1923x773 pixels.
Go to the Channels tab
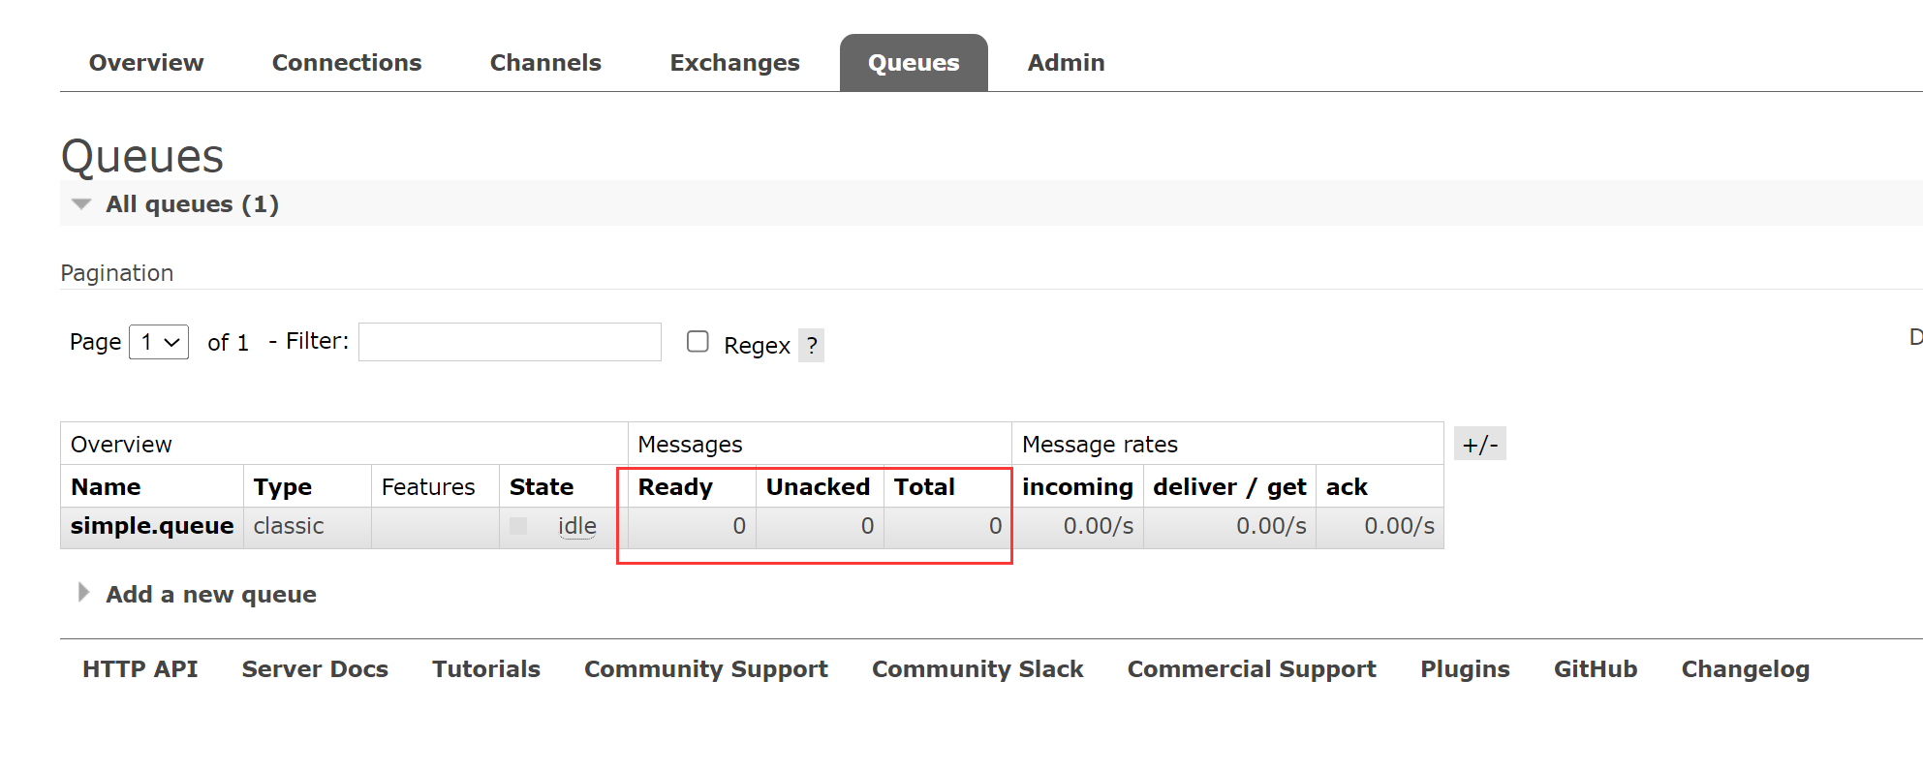[545, 63]
